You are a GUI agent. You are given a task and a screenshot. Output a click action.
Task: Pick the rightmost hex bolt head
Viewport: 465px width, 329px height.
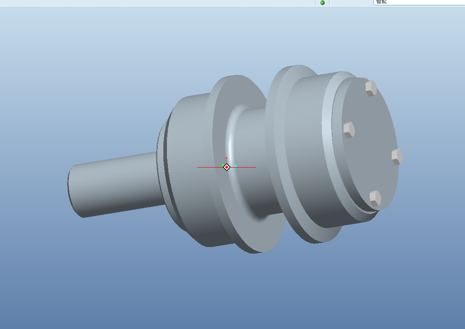pyautogui.click(x=397, y=157)
